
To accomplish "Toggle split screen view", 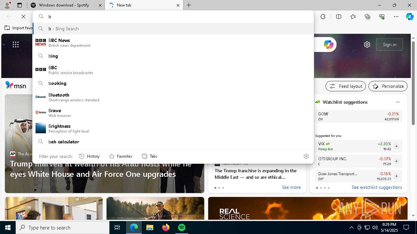I will (338, 17).
